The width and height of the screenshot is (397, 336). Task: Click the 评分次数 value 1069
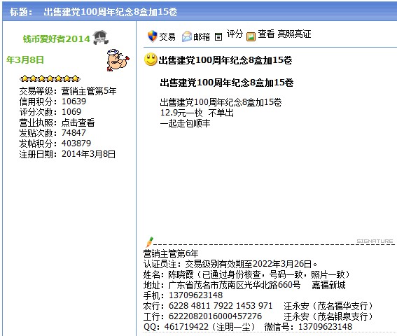(71, 112)
